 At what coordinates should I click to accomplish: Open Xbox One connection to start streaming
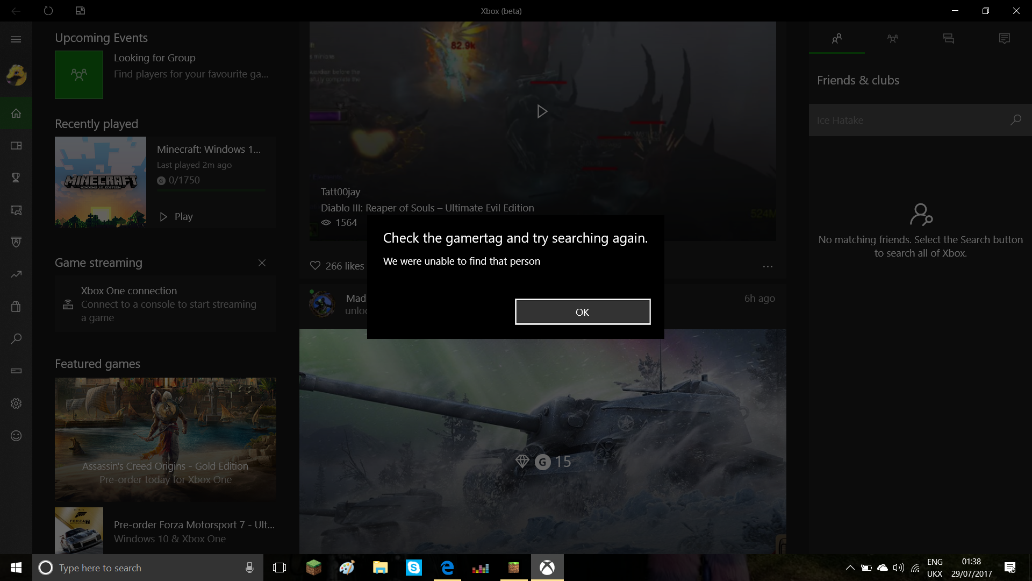tap(166, 304)
